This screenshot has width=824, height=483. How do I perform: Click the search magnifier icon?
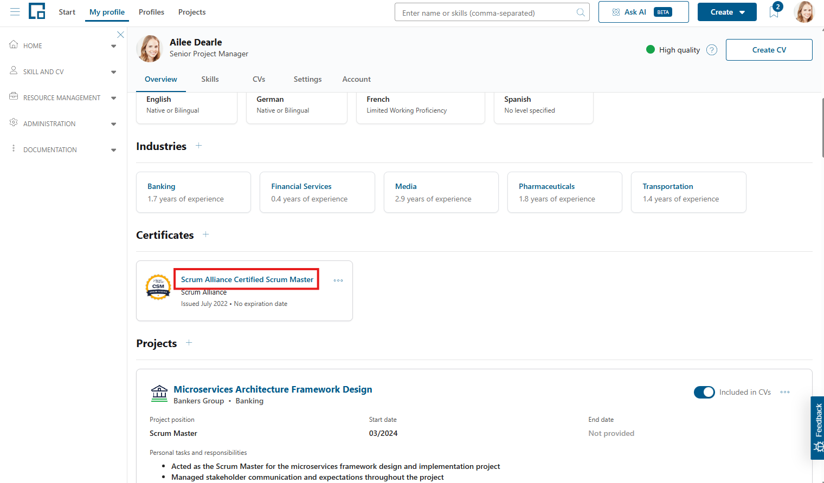pyautogui.click(x=581, y=12)
